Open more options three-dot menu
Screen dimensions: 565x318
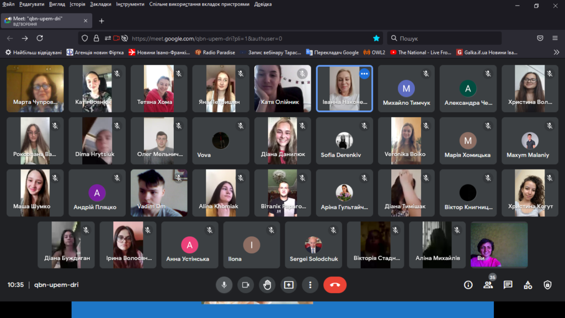310,285
